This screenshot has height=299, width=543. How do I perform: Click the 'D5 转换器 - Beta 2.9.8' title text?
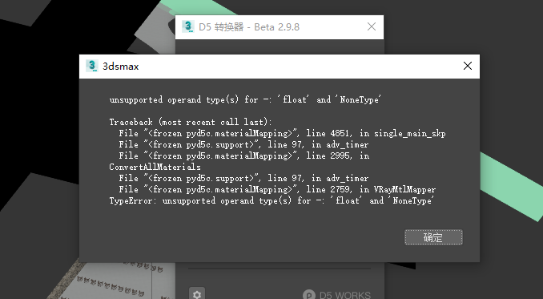pos(249,27)
